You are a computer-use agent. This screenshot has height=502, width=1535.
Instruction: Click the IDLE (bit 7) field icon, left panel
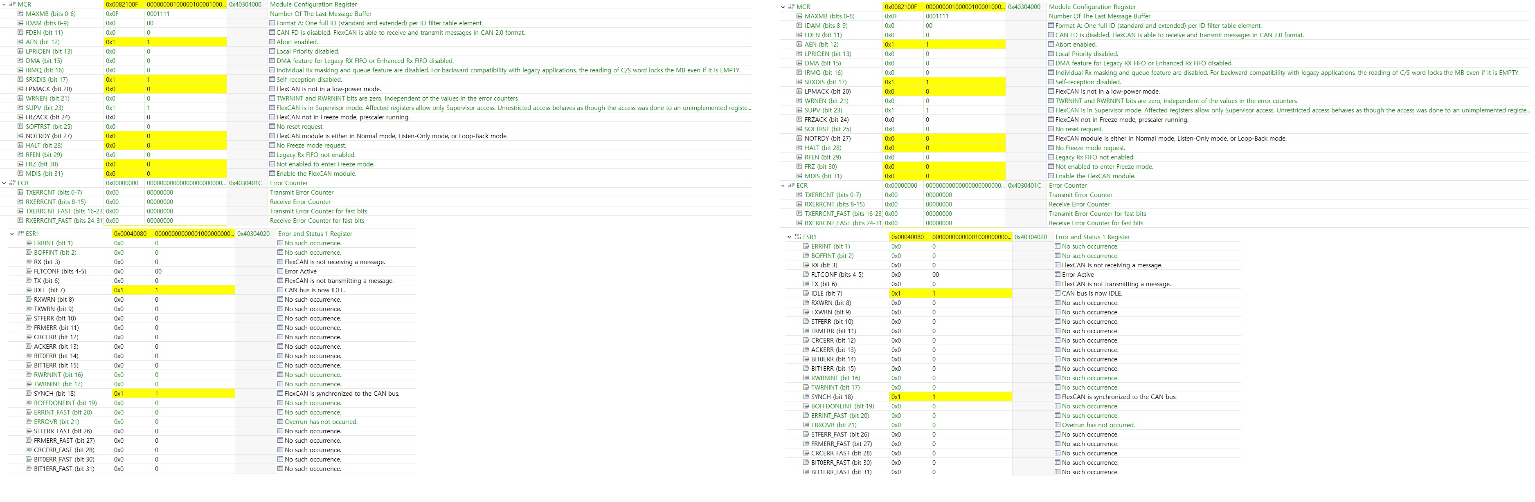[x=29, y=290]
